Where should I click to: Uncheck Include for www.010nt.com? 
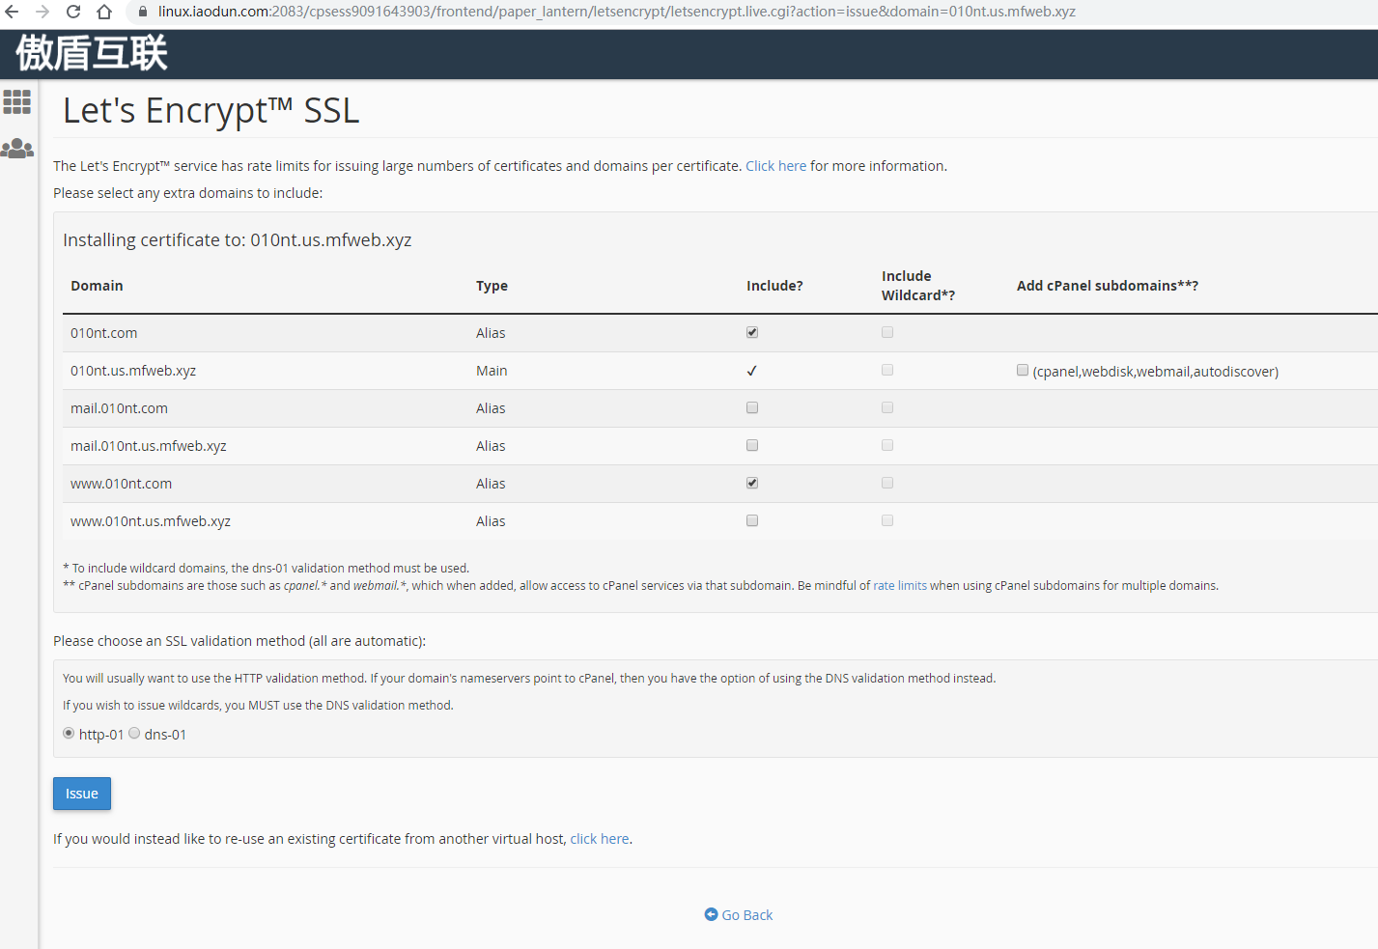click(752, 483)
